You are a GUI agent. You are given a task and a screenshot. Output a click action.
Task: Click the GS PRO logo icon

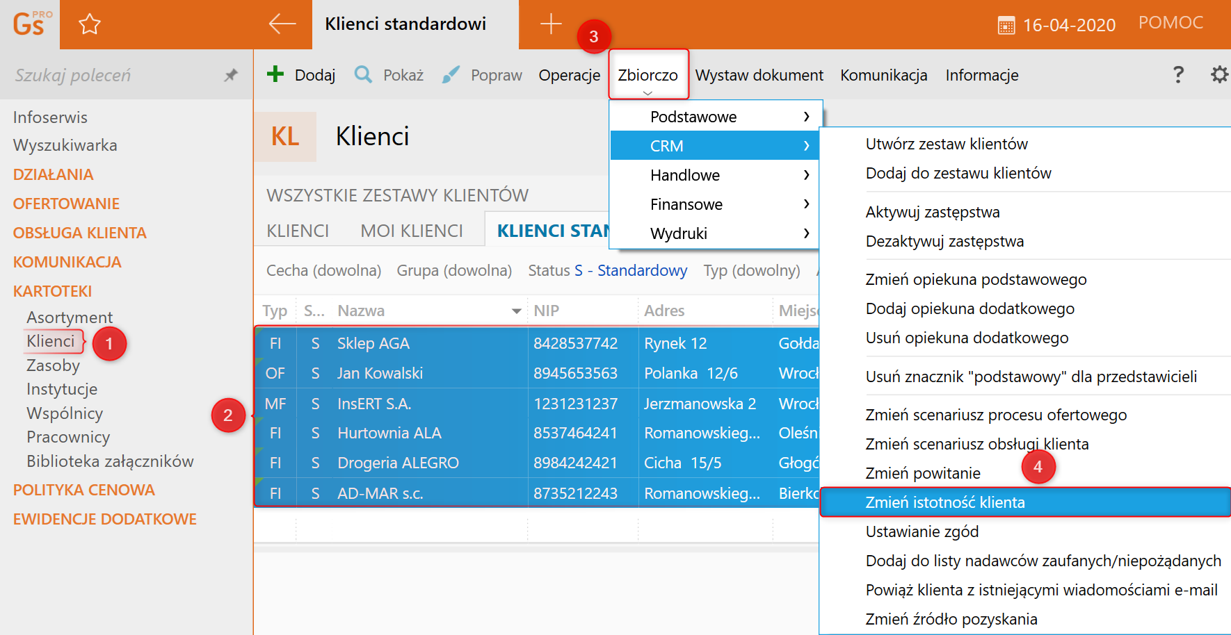point(31,24)
